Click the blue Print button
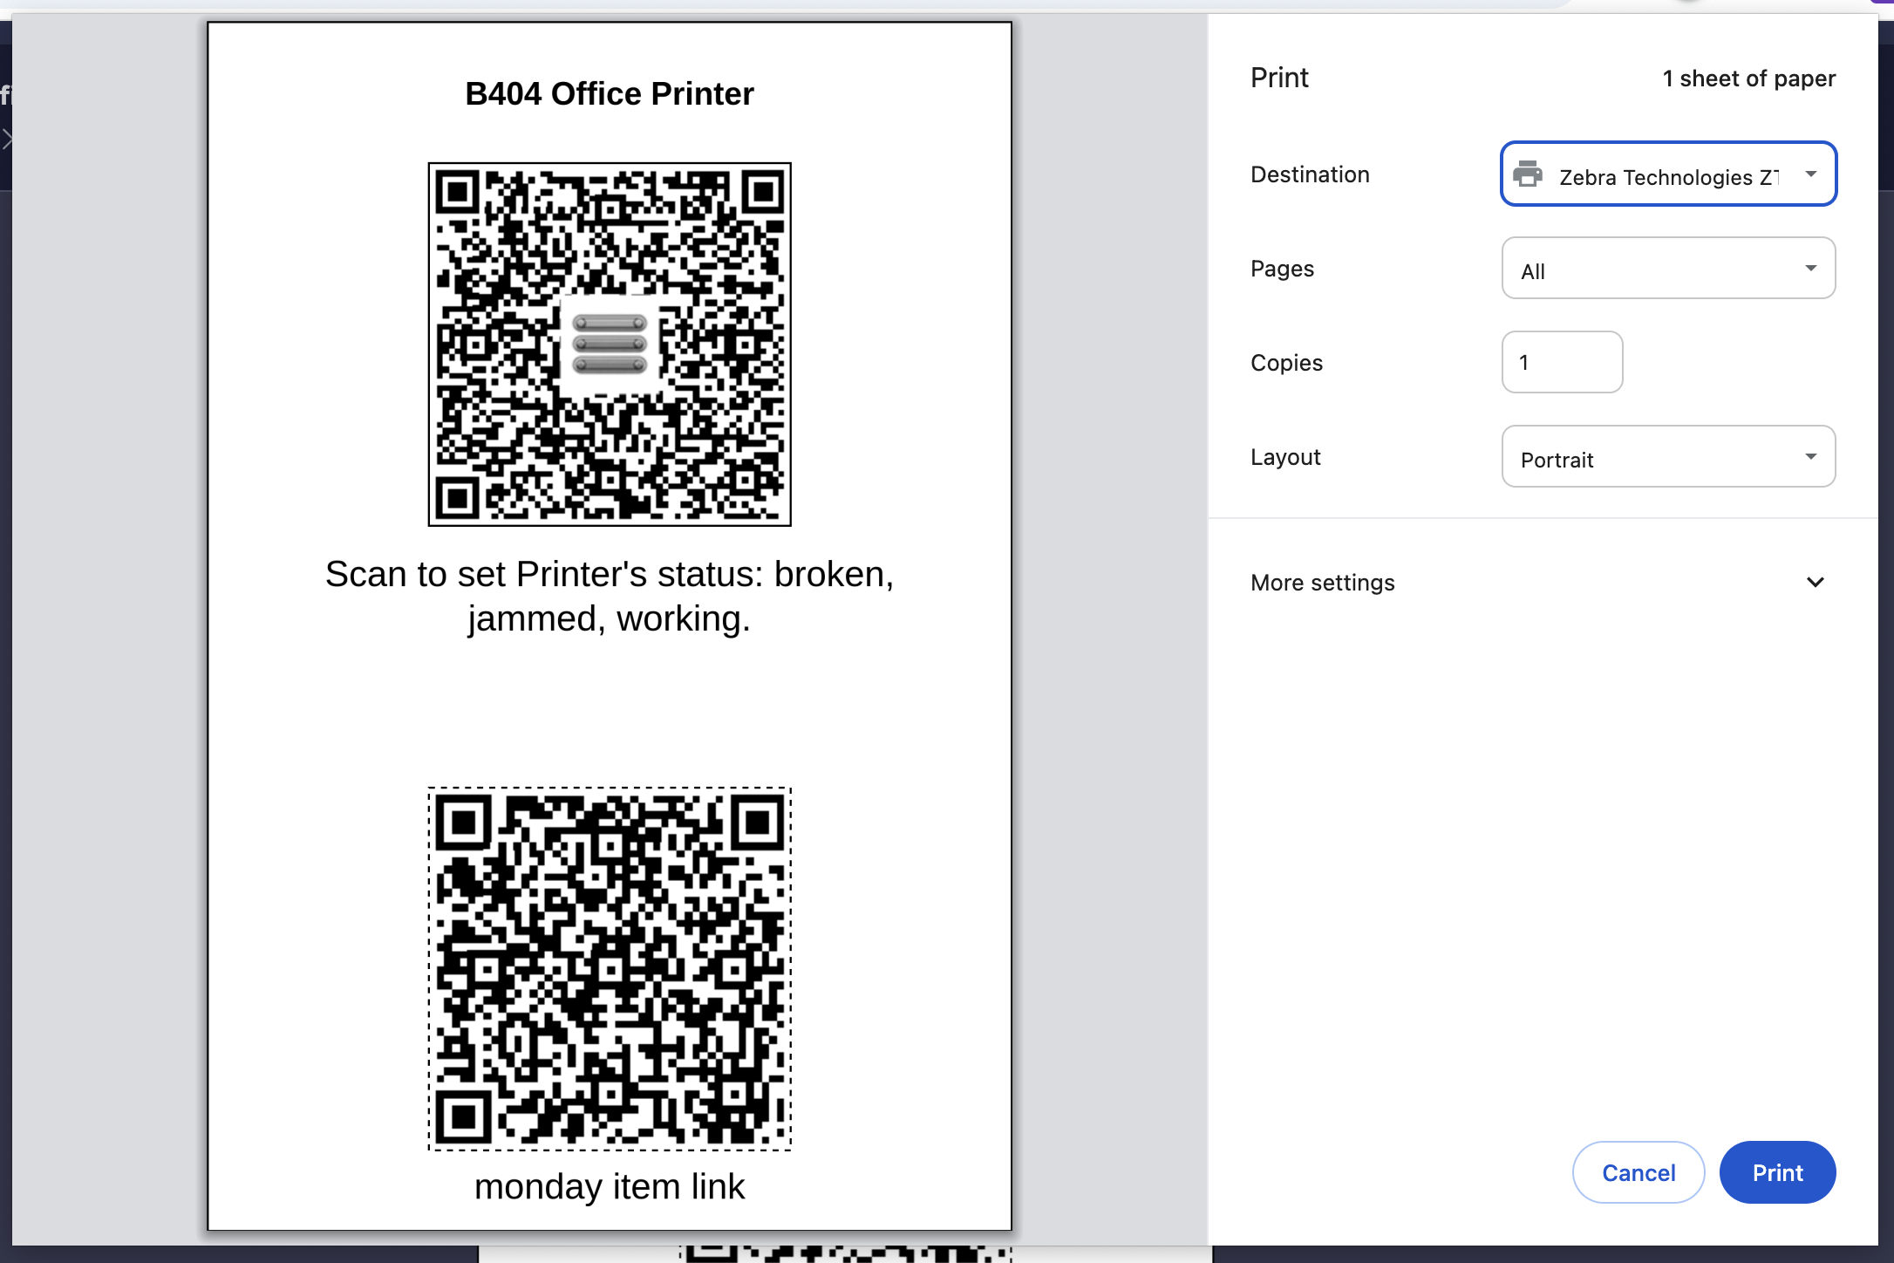Viewport: 1894px width, 1263px height. tap(1777, 1172)
